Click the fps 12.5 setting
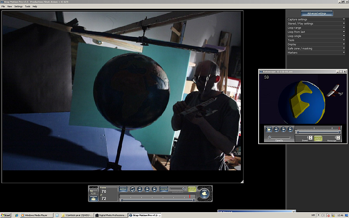Image resolution: width=349 pixels, height=218 pixels. tap(93, 192)
